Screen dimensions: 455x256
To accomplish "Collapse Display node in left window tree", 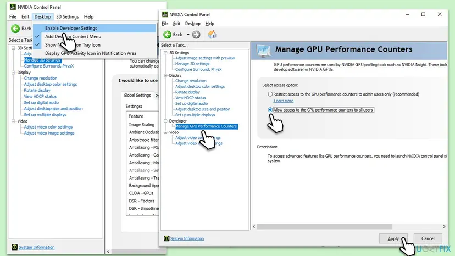I will [13, 73].
